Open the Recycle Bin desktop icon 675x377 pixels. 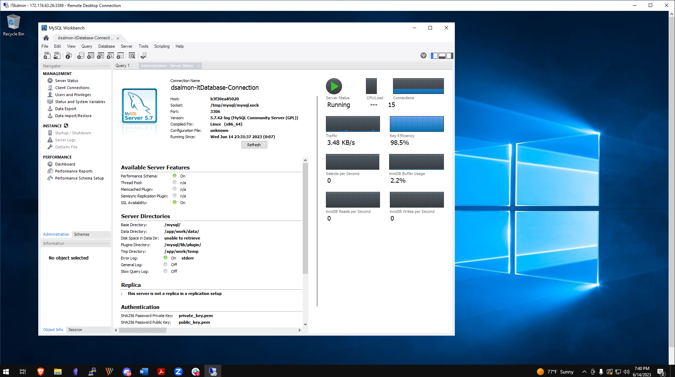pos(14,25)
